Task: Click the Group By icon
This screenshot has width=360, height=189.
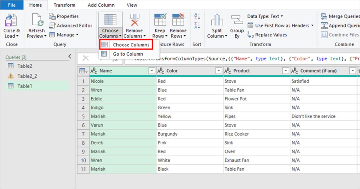Action: pyautogui.click(x=237, y=20)
